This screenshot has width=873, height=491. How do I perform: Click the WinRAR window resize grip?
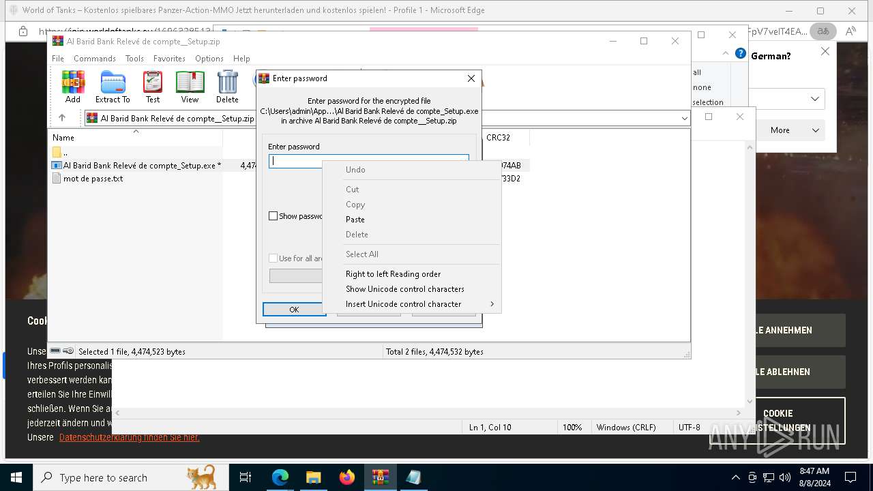coord(687,354)
